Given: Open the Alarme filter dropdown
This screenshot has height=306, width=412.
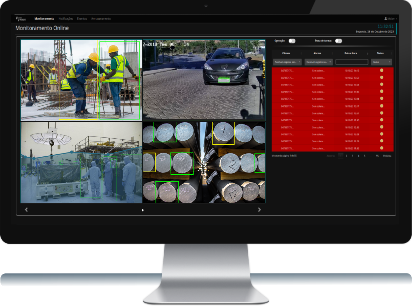Looking at the screenshot, I should [x=318, y=62].
